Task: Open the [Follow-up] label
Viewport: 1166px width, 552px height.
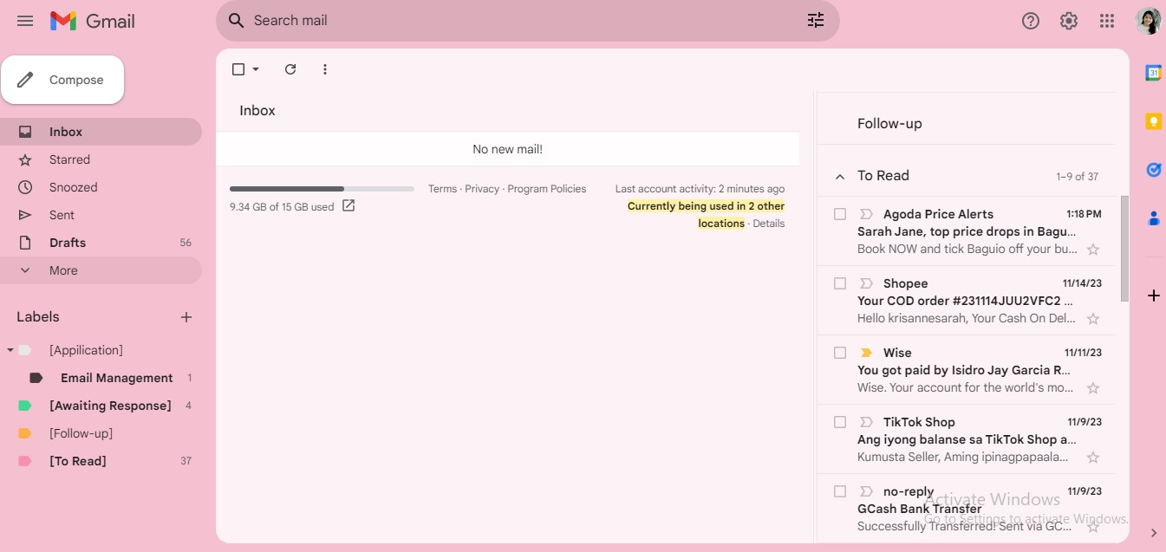Action: 101,433
